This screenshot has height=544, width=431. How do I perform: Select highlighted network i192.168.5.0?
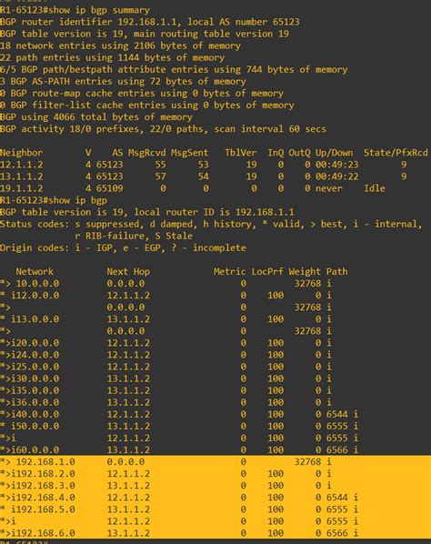[x=43, y=509]
